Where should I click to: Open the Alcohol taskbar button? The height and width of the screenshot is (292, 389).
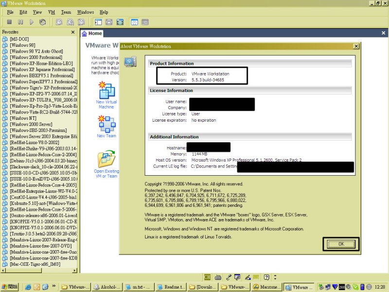pos(107,287)
